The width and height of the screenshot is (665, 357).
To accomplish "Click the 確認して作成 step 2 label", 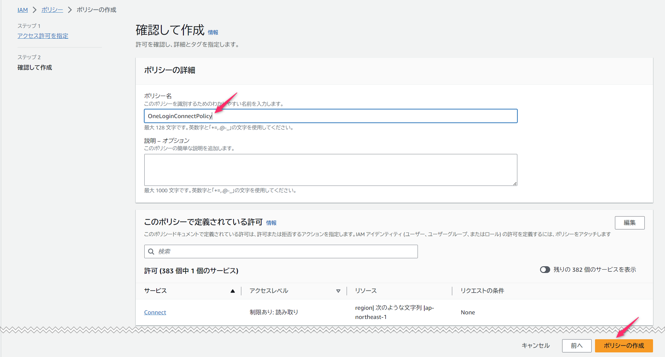I will 35,67.
